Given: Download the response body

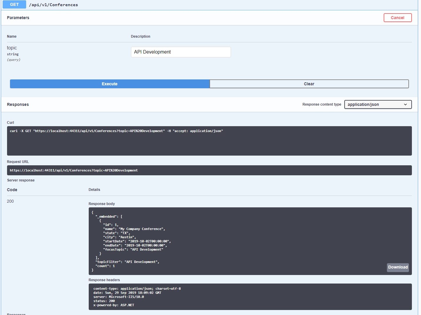Looking at the screenshot, I should (x=398, y=267).
